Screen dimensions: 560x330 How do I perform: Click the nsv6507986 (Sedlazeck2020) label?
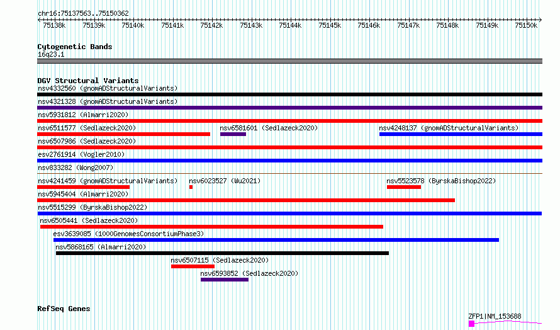point(87,141)
